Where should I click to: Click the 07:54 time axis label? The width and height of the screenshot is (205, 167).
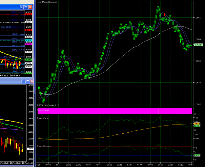coord(191,165)
